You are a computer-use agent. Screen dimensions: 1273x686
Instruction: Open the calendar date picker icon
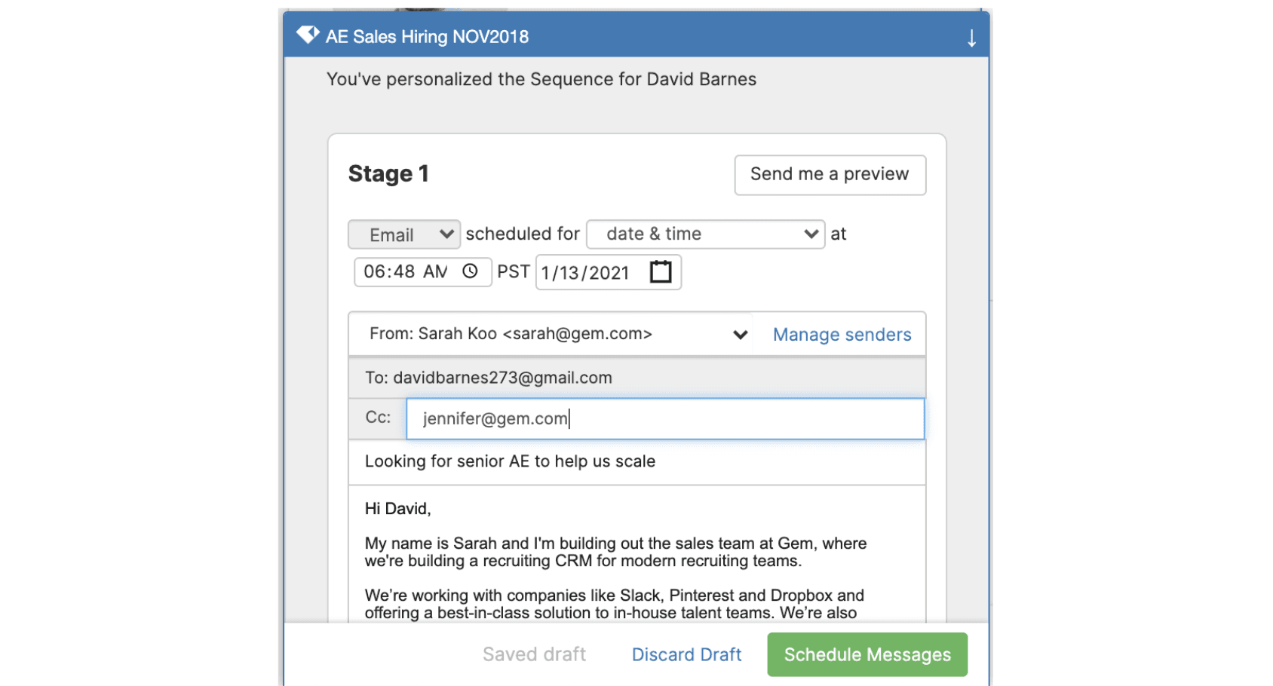661,271
